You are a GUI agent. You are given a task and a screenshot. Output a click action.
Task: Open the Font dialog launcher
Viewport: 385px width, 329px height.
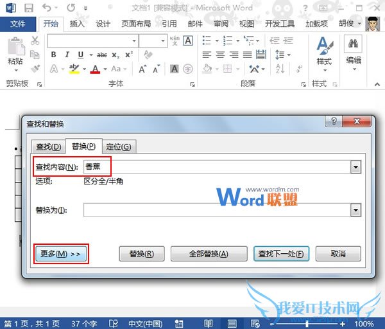pyautogui.click(x=193, y=85)
